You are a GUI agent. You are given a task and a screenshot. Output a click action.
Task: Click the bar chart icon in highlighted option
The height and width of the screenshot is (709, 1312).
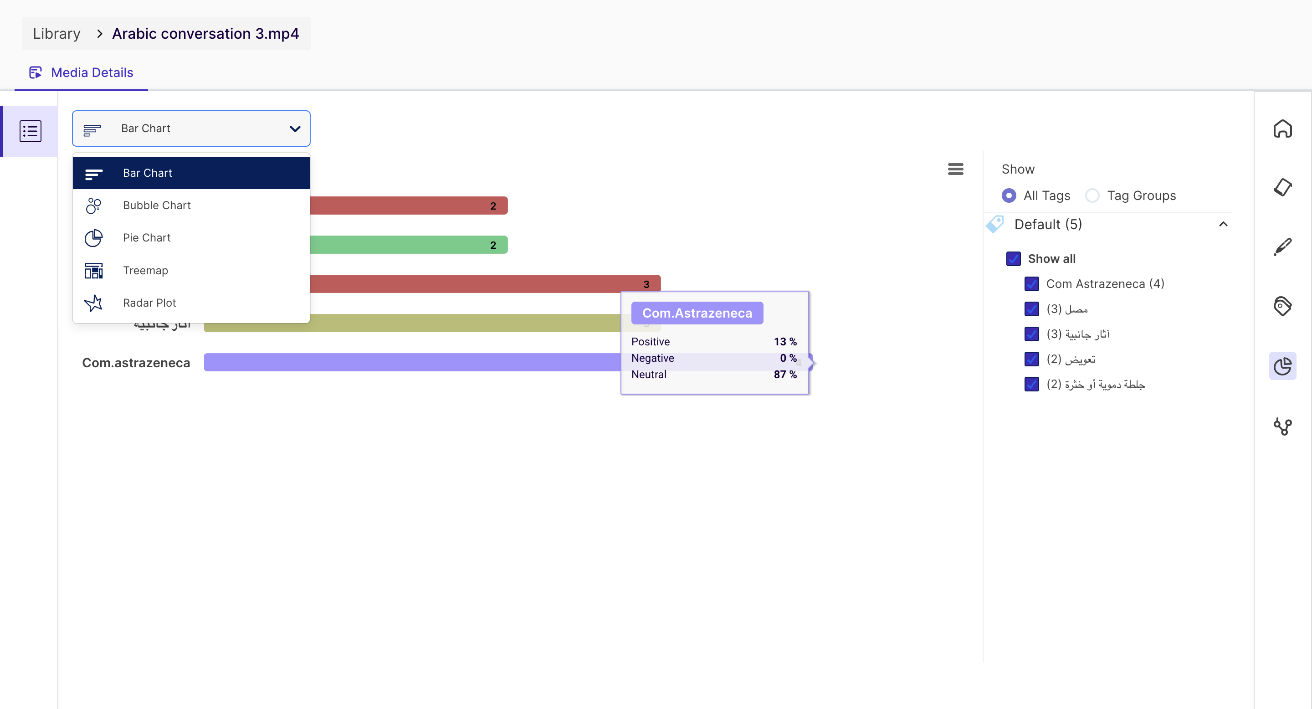94,174
